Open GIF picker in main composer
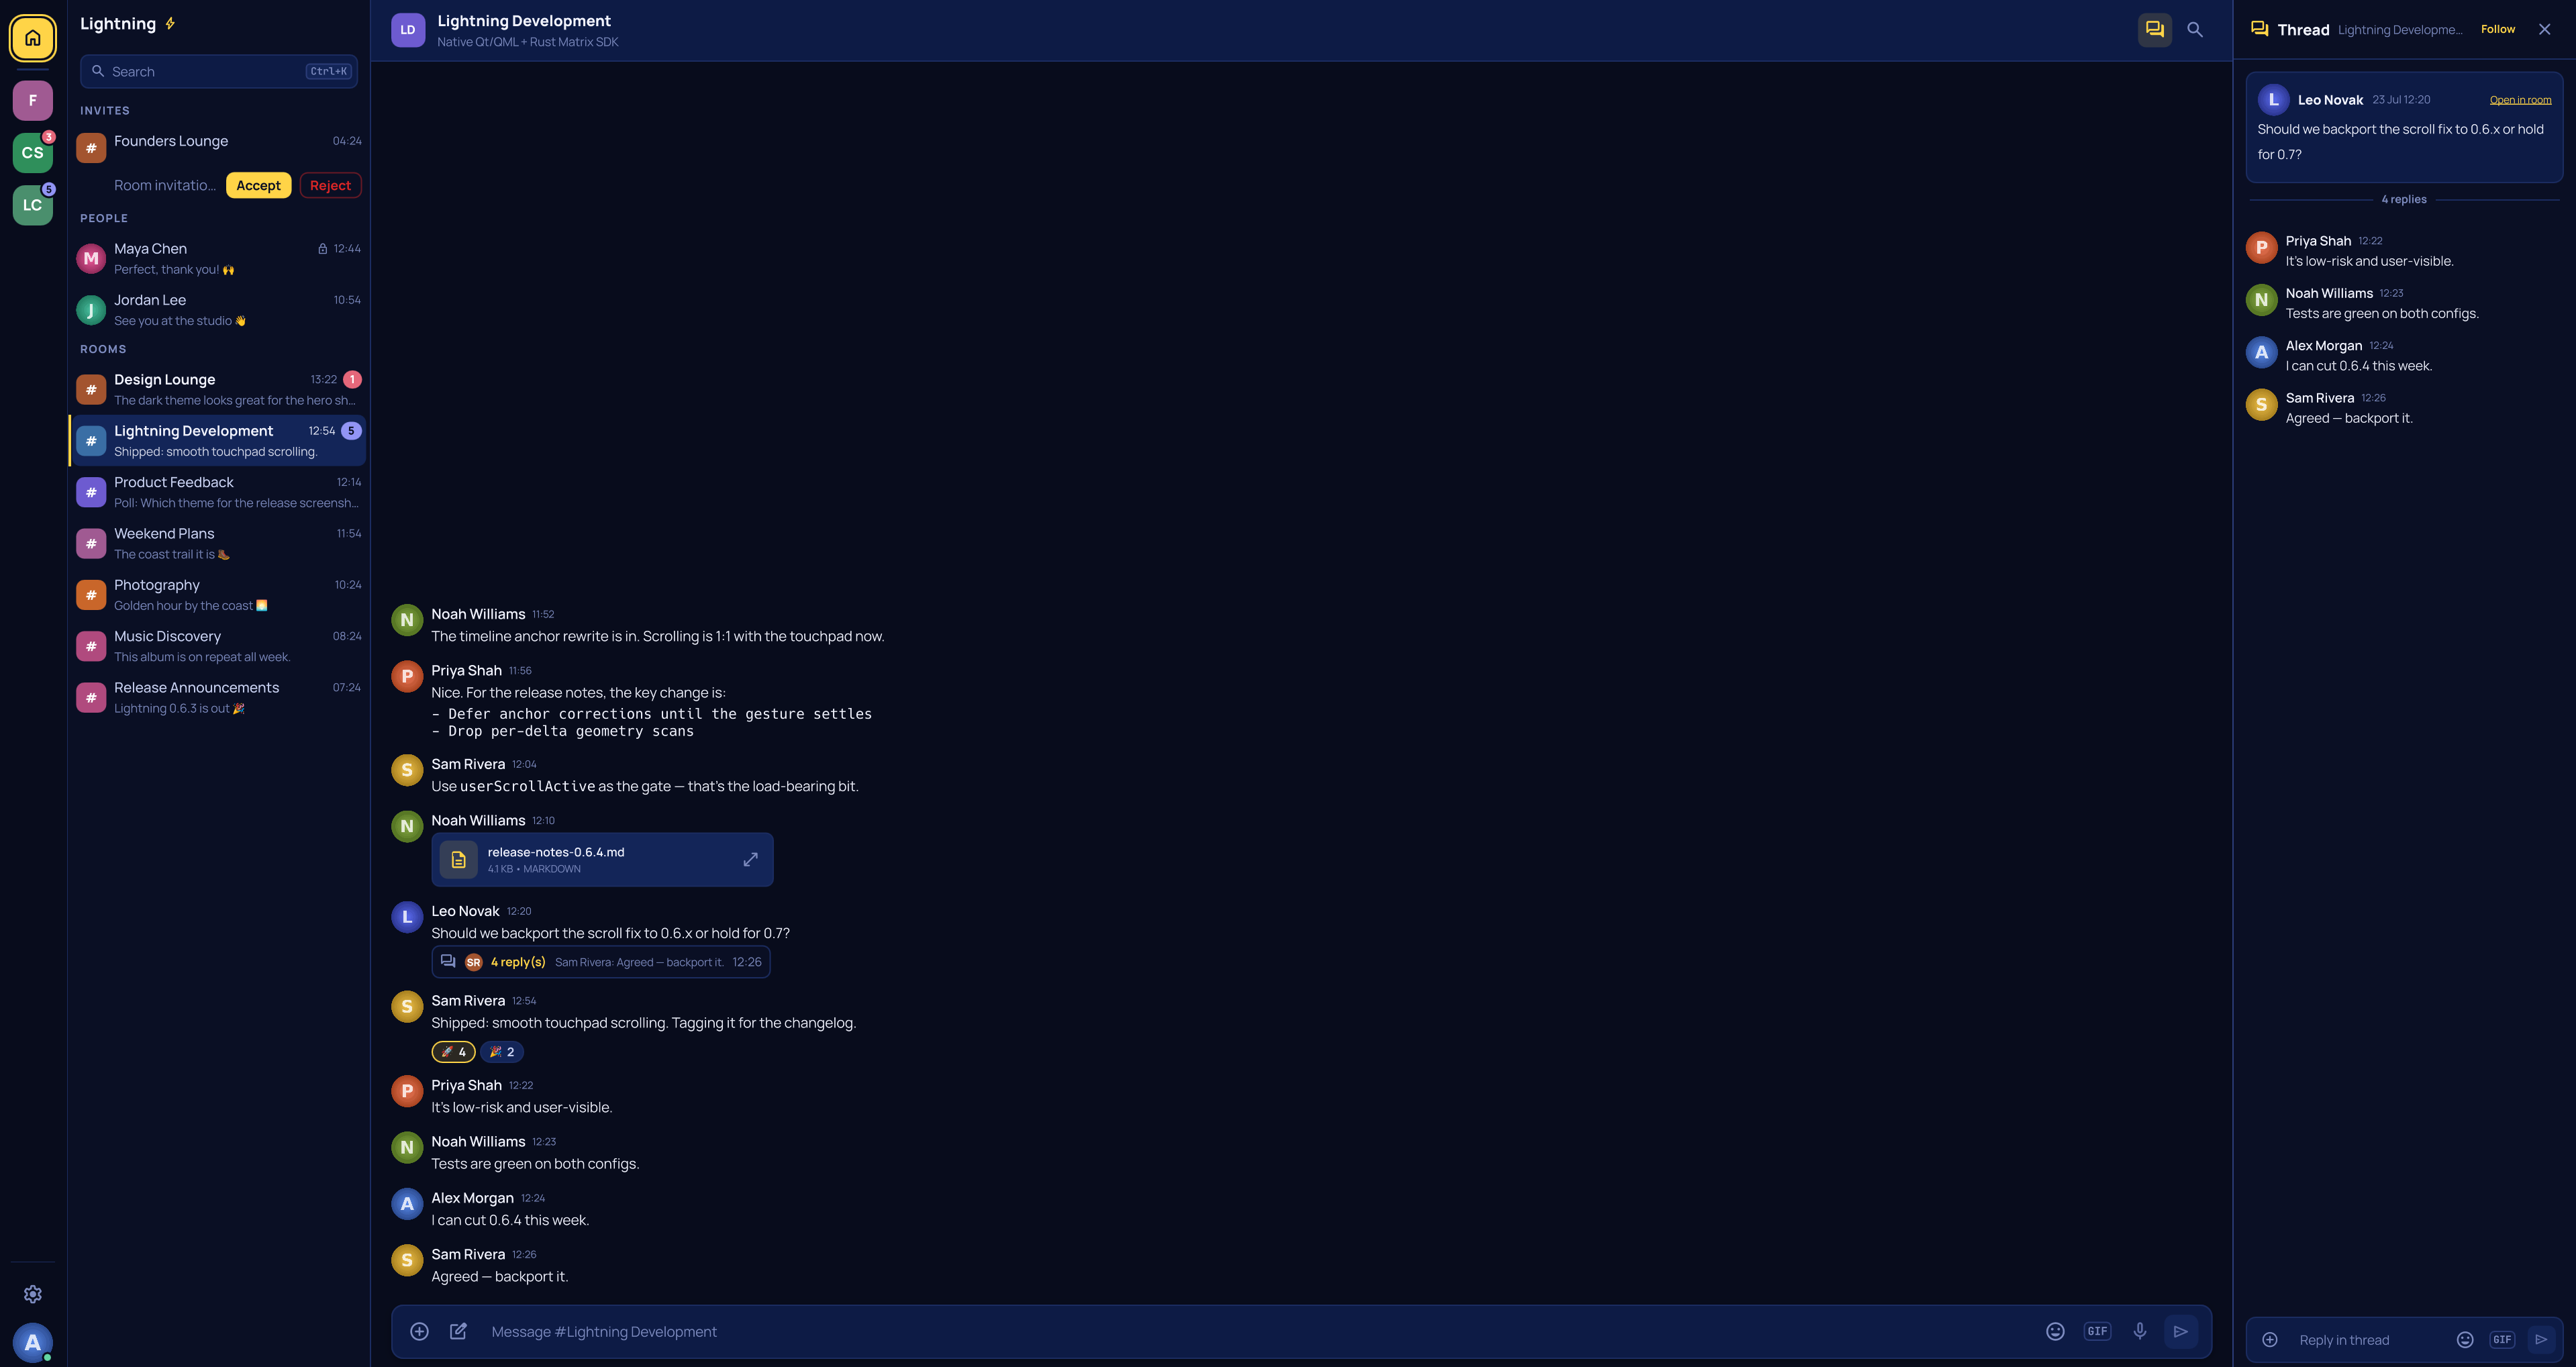 pos(2097,1331)
